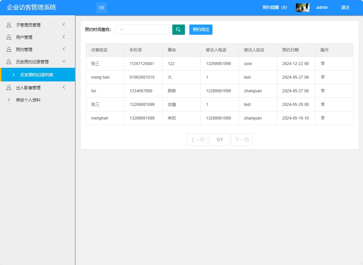Click the 预约导出 export button

tap(201, 30)
